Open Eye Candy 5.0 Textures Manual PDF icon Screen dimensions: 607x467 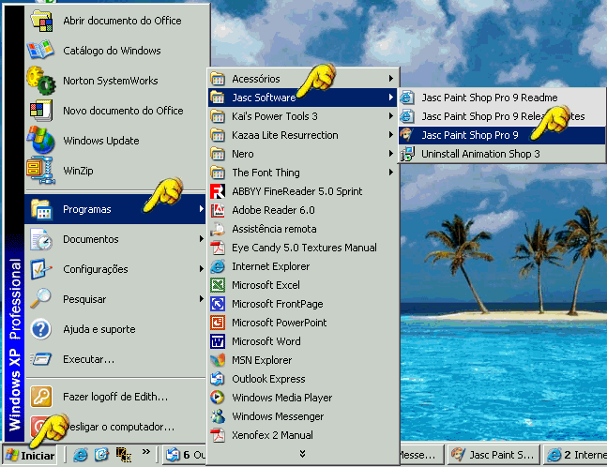tap(218, 248)
